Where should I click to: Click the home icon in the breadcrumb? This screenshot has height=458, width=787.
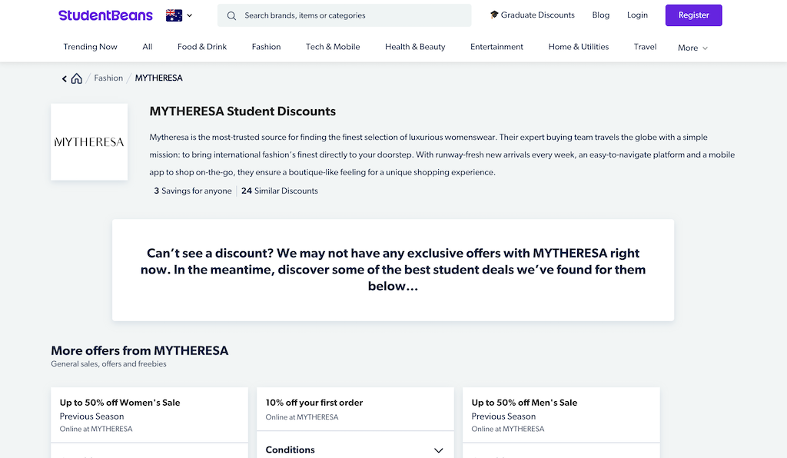[76, 78]
